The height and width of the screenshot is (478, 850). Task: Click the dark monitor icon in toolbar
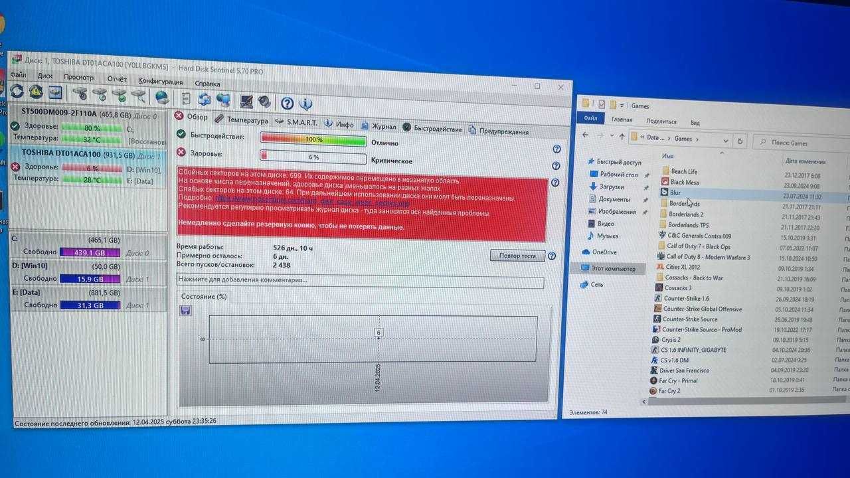pos(246,101)
